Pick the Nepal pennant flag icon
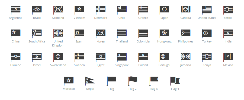The height and width of the screenshot is (100, 244). 90,81
